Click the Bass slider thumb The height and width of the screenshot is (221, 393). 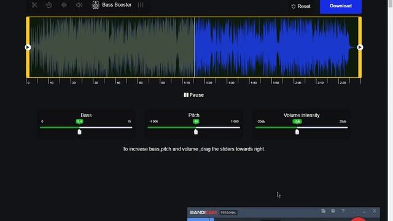(79, 131)
